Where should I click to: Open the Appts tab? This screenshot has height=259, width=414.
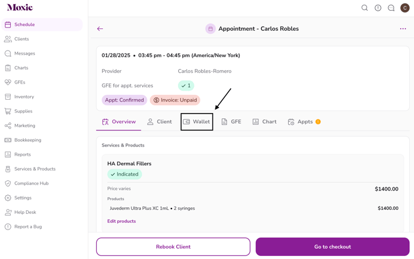pyautogui.click(x=304, y=121)
